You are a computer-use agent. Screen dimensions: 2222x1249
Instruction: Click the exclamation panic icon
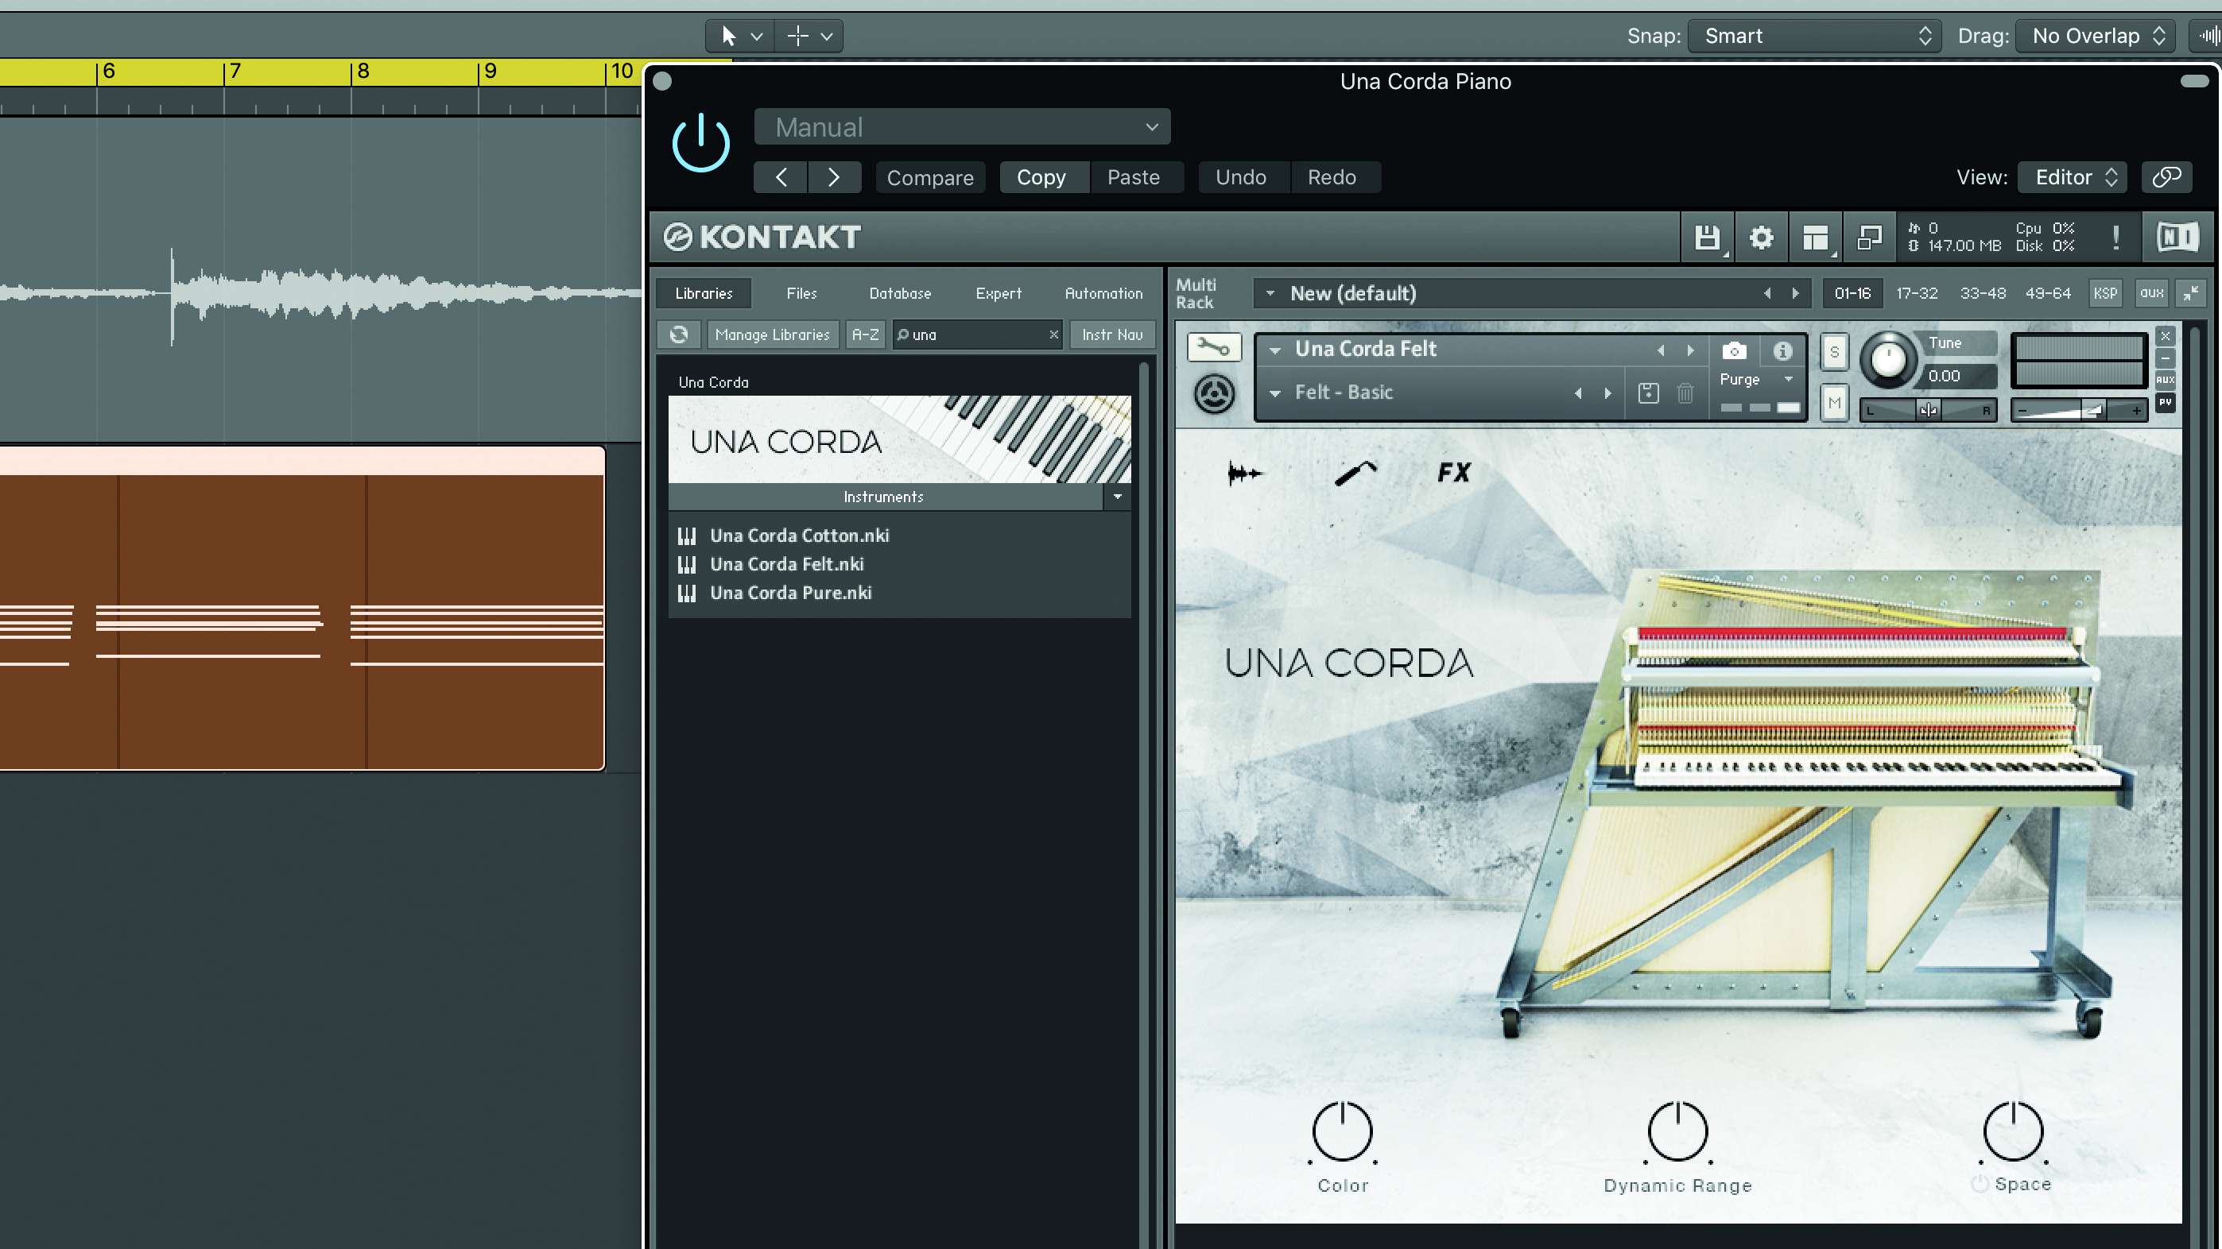pos(2116,237)
